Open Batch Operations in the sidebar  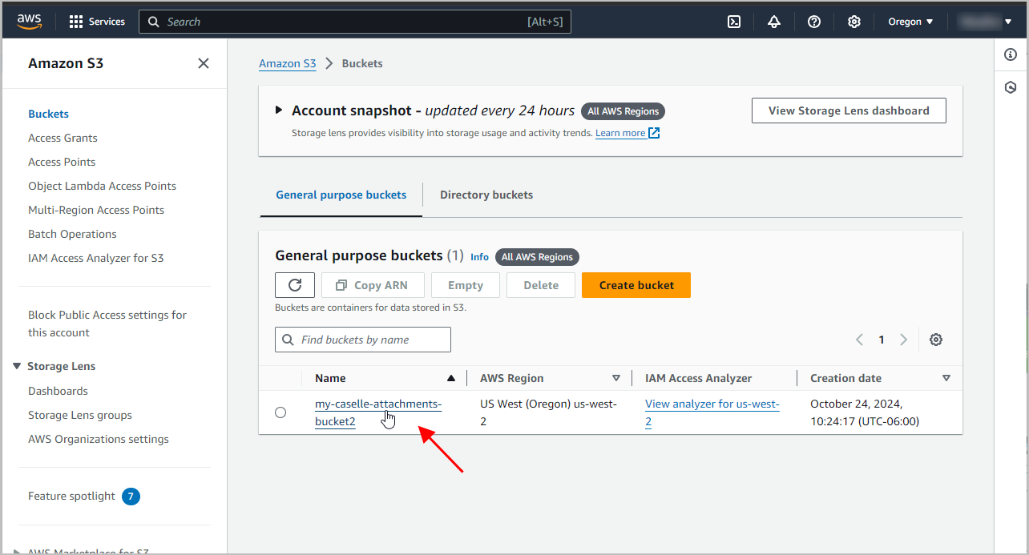(72, 234)
